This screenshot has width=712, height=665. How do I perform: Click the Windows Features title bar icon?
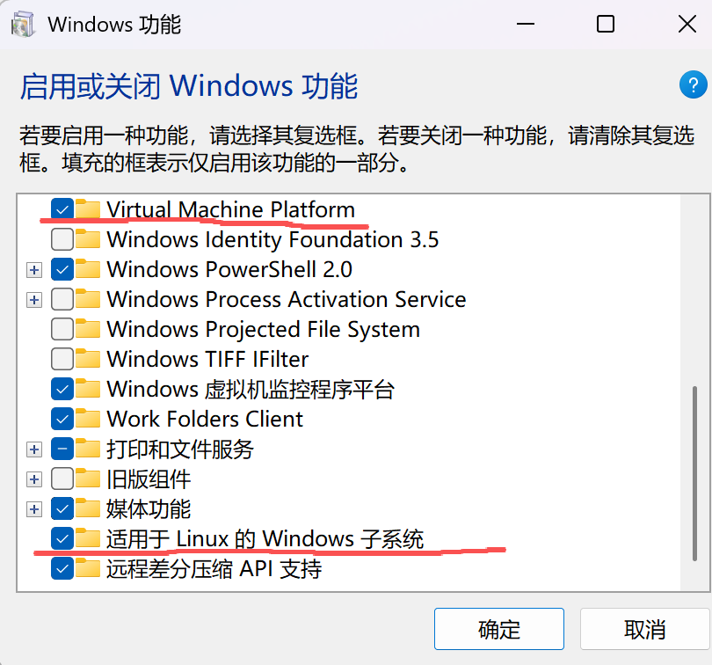pos(23,24)
